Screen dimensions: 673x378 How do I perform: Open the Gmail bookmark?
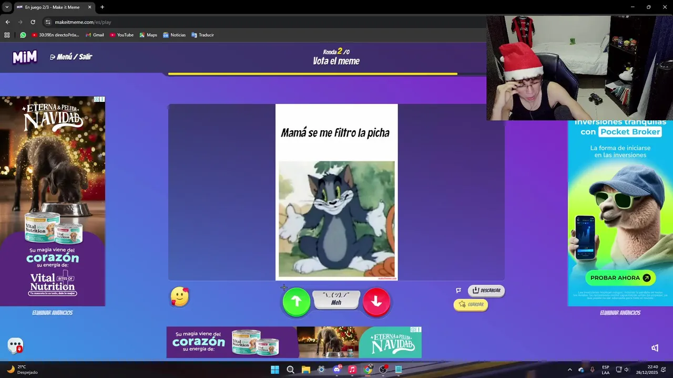point(95,35)
